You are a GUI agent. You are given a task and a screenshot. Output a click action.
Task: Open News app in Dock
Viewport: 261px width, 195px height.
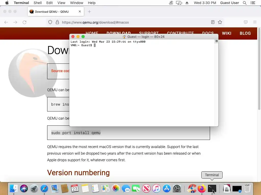coord(146,189)
